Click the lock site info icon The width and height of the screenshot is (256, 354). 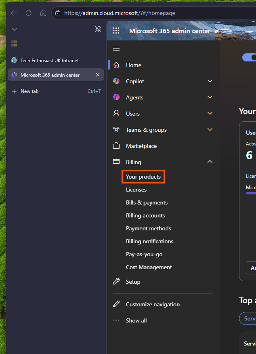58,13
